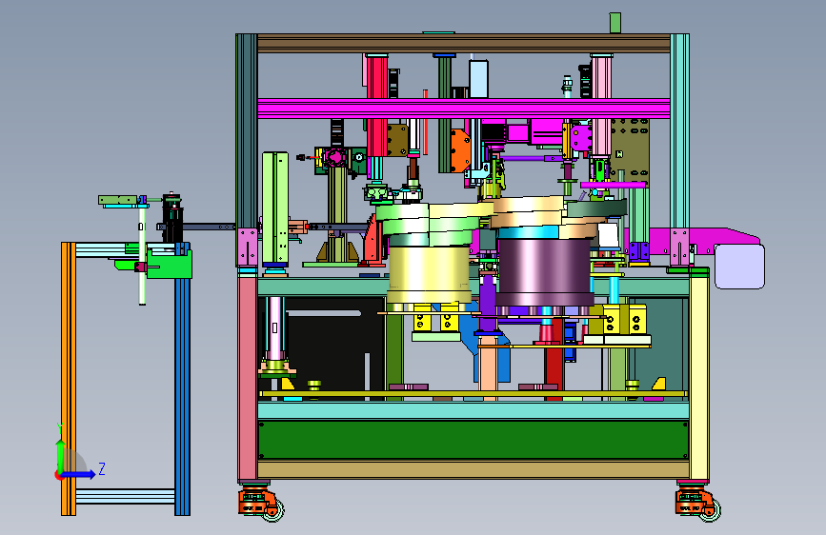826x535 pixels.
Task: Select the purple vibratory bowl feeder drum
Action: [545, 272]
